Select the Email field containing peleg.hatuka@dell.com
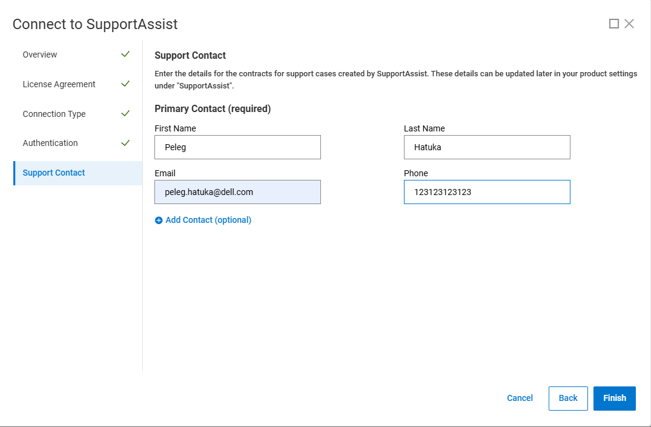Viewport: 651px width, 427px height. pos(237,192)
